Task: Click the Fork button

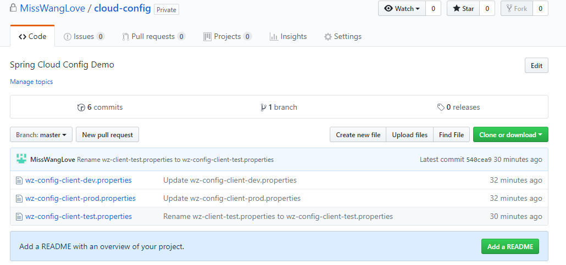Action: coord(517,8)
